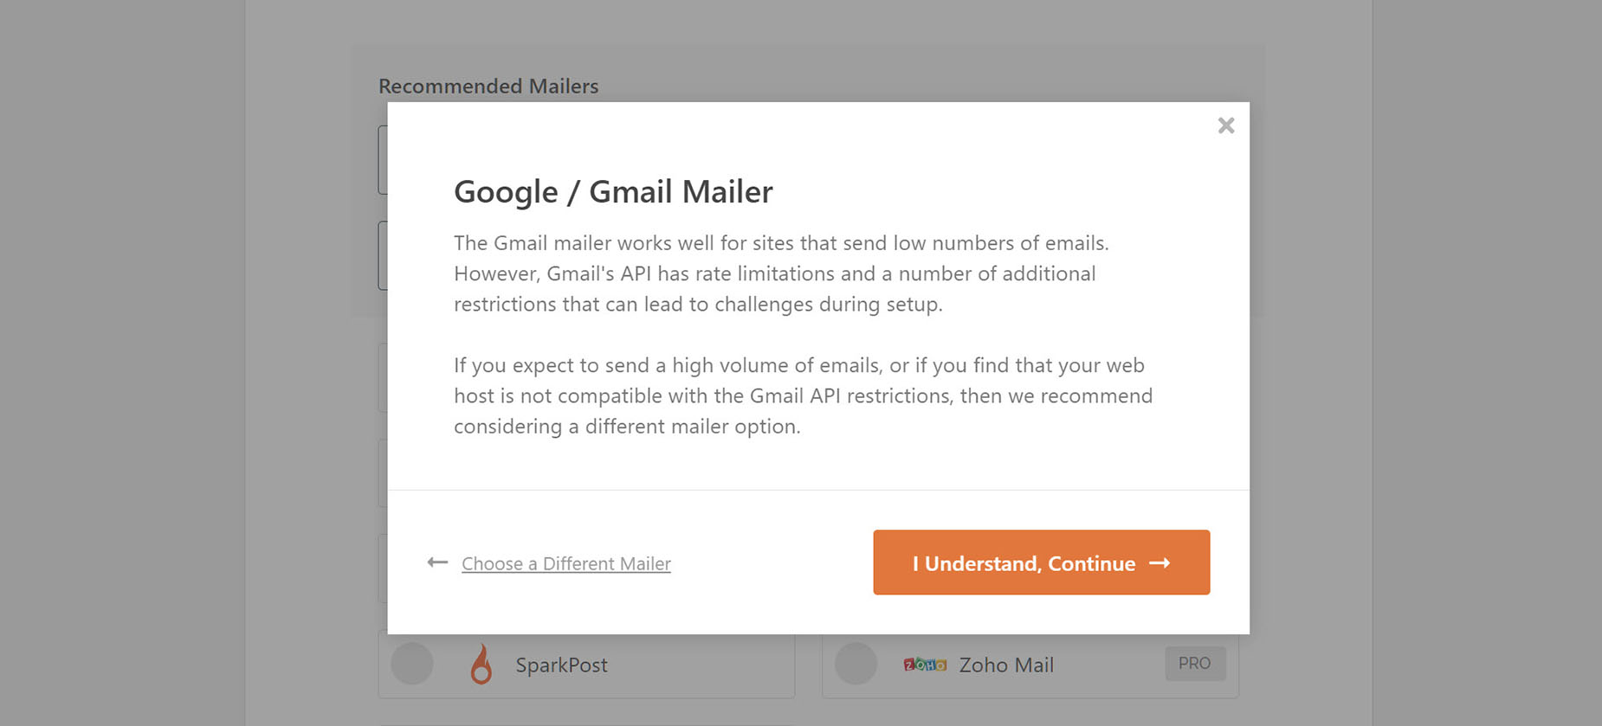Click the visible edge of the second recommended mailer card
Image resolution: width=1602 pixels, height=726 pixels.
(383, 255)
